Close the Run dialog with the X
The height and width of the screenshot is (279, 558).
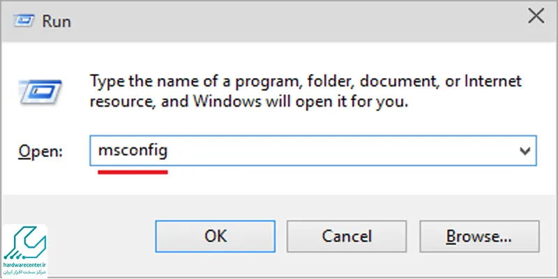536,16
